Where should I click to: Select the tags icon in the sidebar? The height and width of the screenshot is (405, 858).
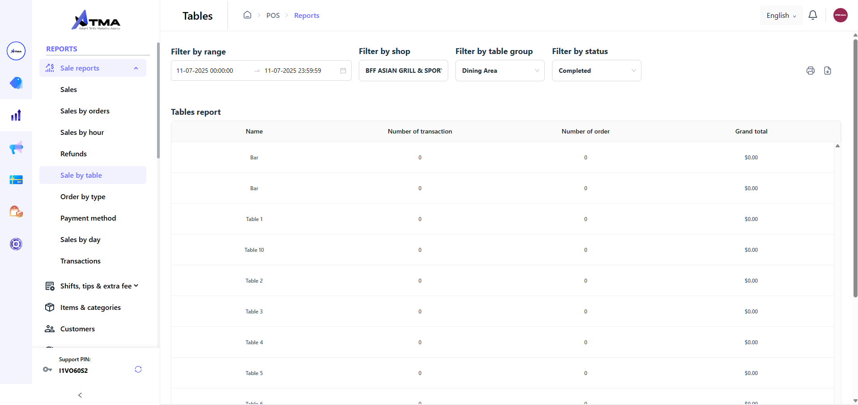[x=16, y=83]
